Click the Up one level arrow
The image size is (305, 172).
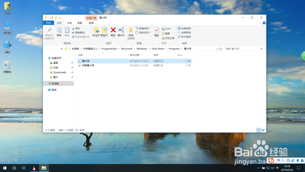pyautogui.click(x=62, y=49)
